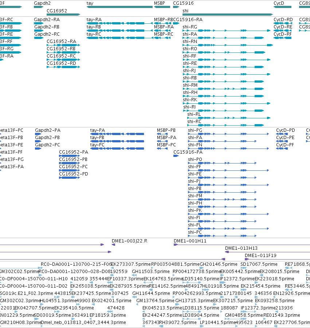The image size is (310, 328).
Task: Click the shi-PO CDS label
Action: tap(195, 159)
